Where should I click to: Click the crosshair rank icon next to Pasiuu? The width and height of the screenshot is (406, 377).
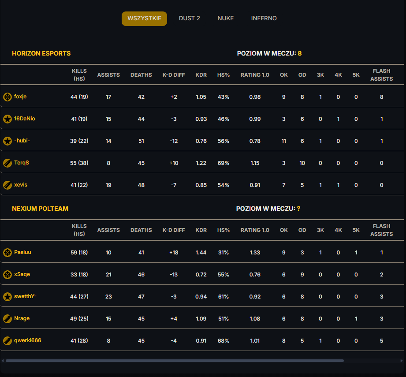(7, 252)
